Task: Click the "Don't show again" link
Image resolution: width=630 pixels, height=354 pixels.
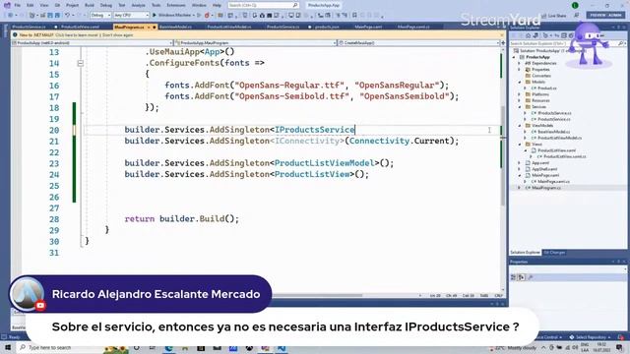Action: [x=118, y=35]
